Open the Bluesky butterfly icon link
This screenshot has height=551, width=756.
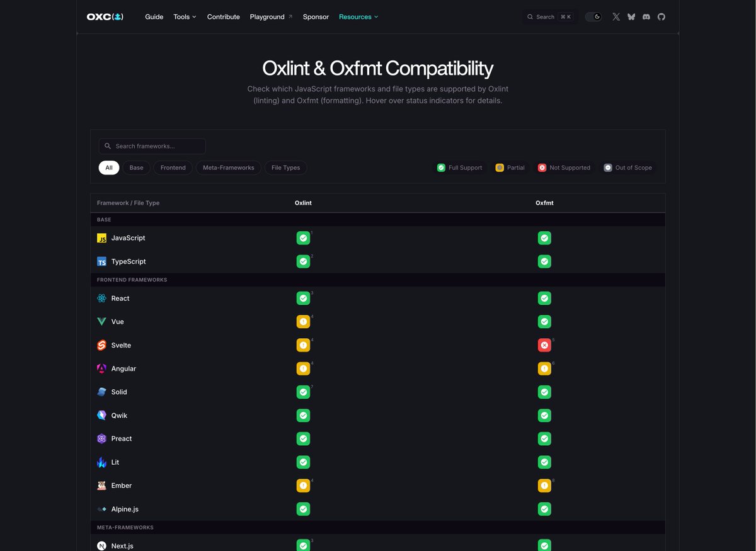(x=631, y=17)
